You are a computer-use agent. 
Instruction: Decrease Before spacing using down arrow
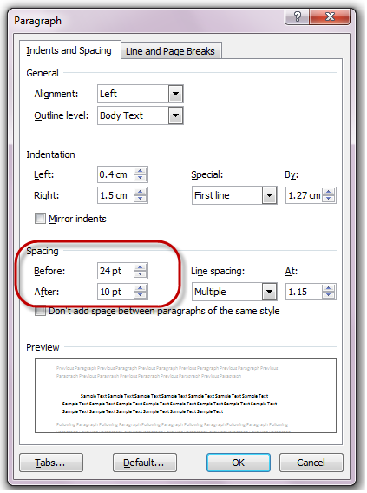(141, 274)
